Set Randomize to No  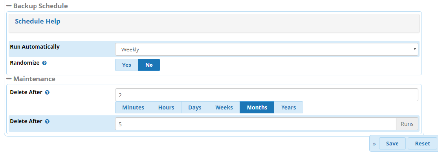pyautogui.click(x=149, y=65)
